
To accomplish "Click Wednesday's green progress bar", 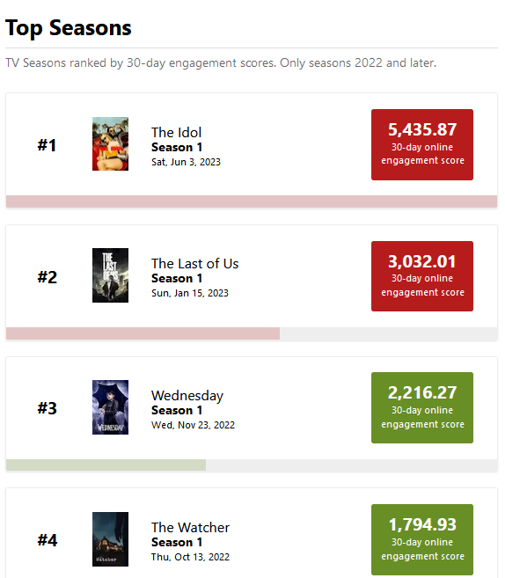I will [x=106, y=465].
